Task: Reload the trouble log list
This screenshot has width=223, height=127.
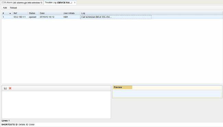Action: click(13, 8)
